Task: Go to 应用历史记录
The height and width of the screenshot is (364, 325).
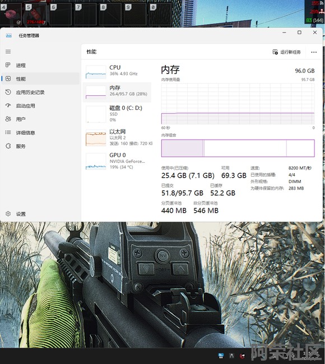Action: tap(40, 92)
